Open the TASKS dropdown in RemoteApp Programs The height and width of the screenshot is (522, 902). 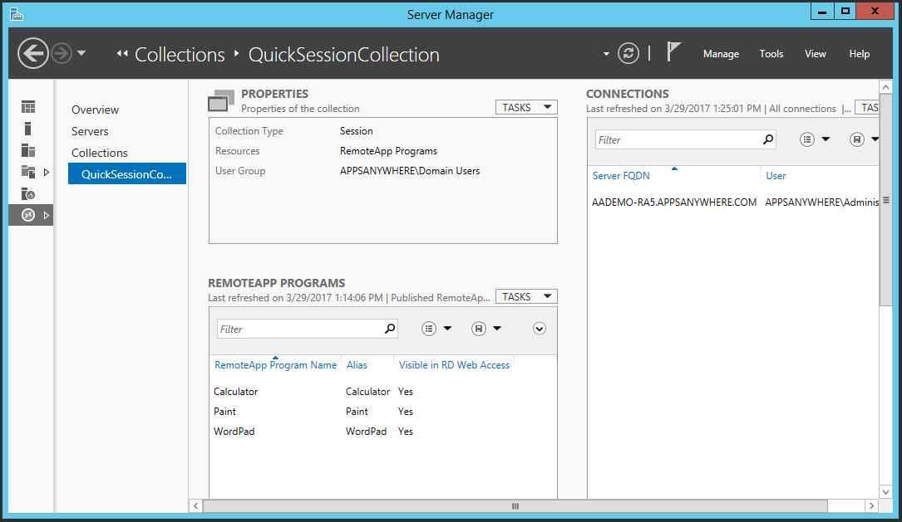pos(526,296)
